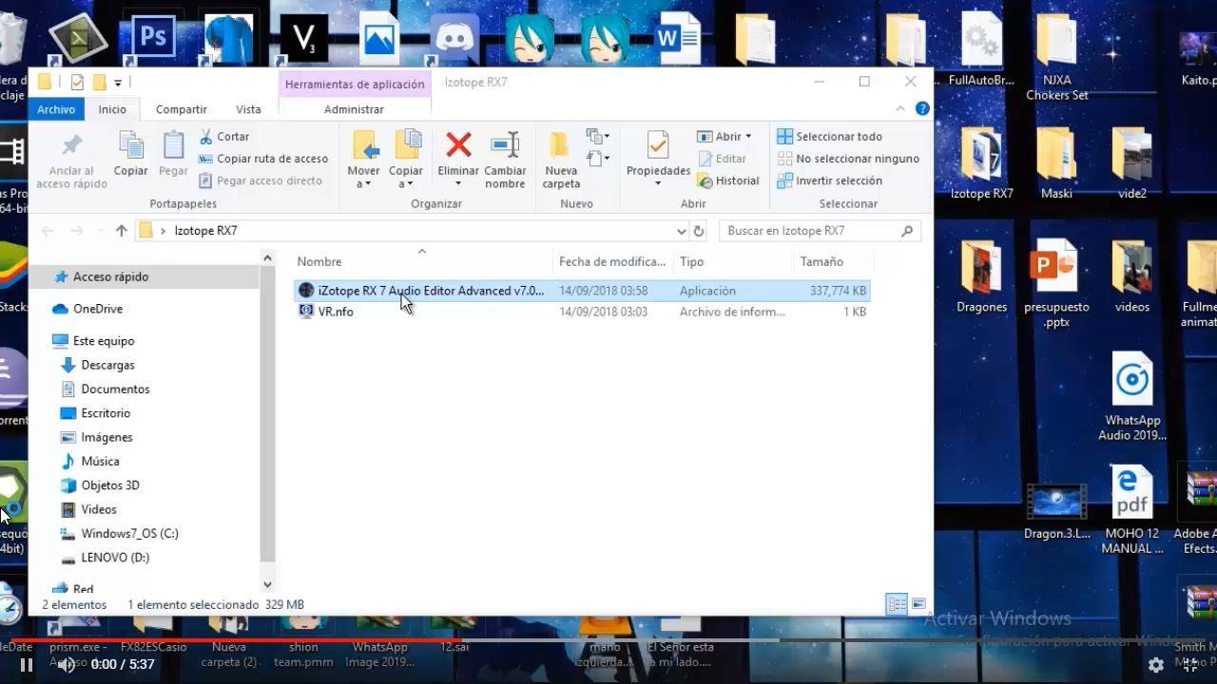1217x684 pixels.
Task: Go up one folder level arrow
Action: coord(121,231)
